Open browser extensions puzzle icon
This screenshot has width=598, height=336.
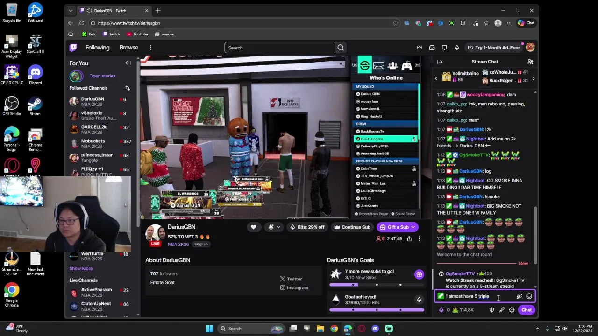(463, 23)
